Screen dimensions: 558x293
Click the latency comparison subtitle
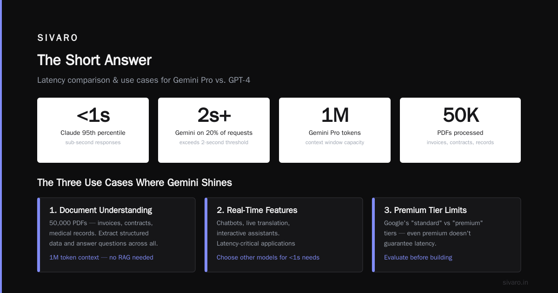144,80
